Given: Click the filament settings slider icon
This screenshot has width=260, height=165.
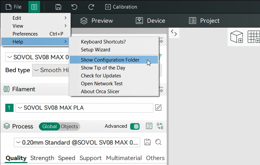Looking at the screenshot, I should [161, 90].
